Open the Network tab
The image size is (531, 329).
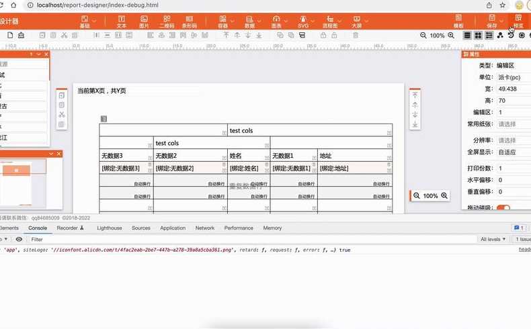(205, 228)
